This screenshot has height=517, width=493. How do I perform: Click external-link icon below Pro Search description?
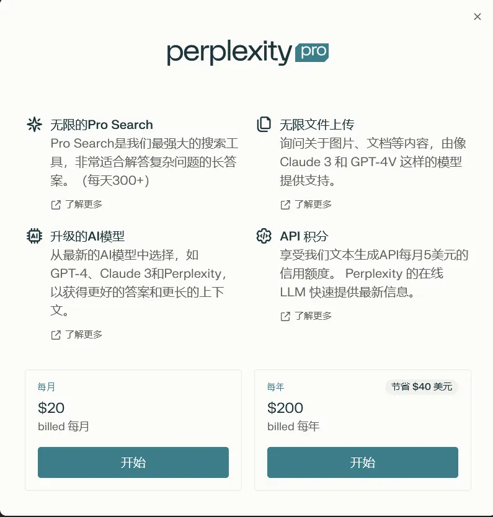(x=56, y=205)
